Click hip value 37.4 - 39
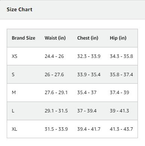 point(120,93)
